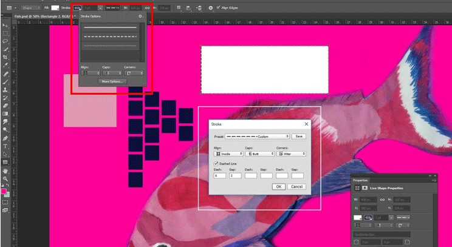Collapse the Properties panel with double arrows
The width and height of the screenshot is (452, 247).
pos(430,175)
